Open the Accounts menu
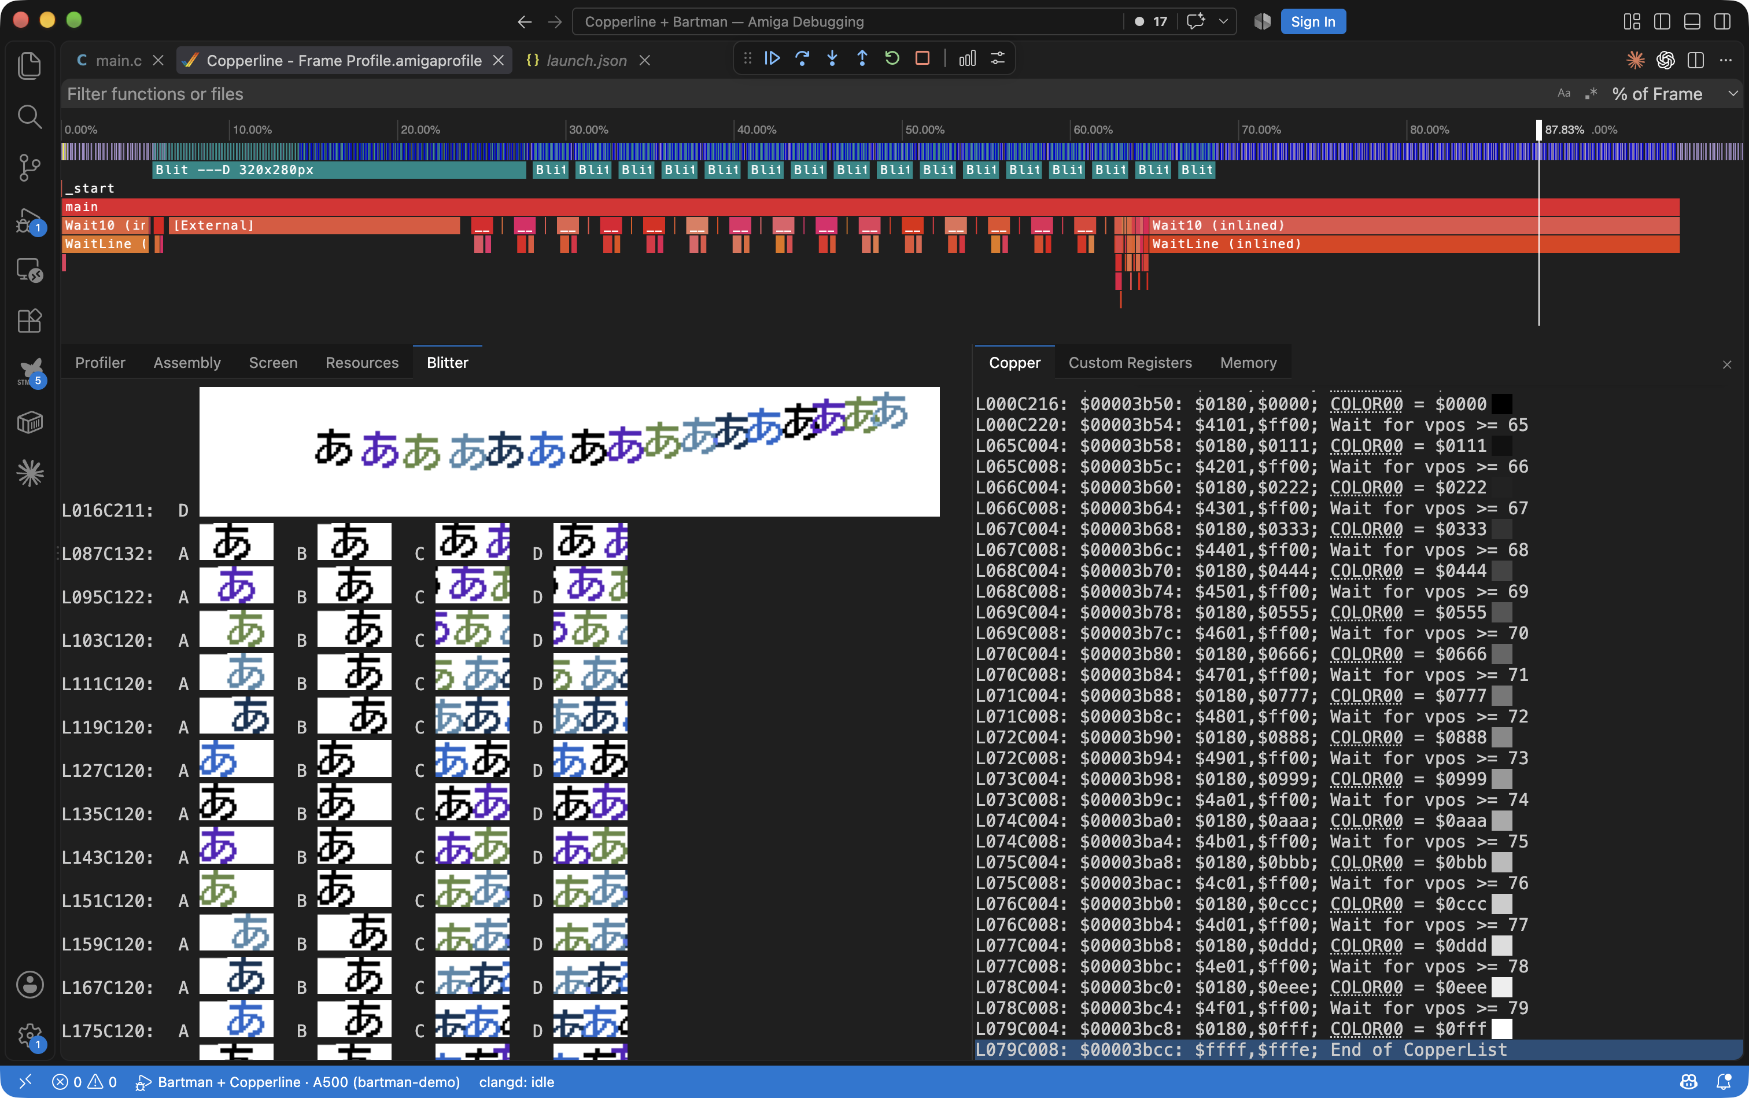 [29, 985]
